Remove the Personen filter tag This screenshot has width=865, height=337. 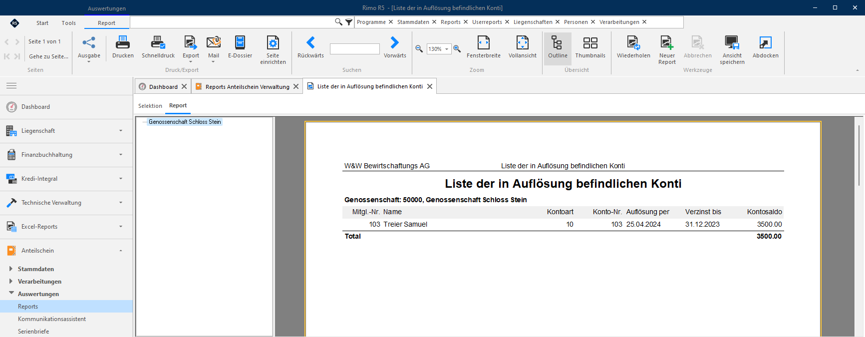tap(593, 22)
